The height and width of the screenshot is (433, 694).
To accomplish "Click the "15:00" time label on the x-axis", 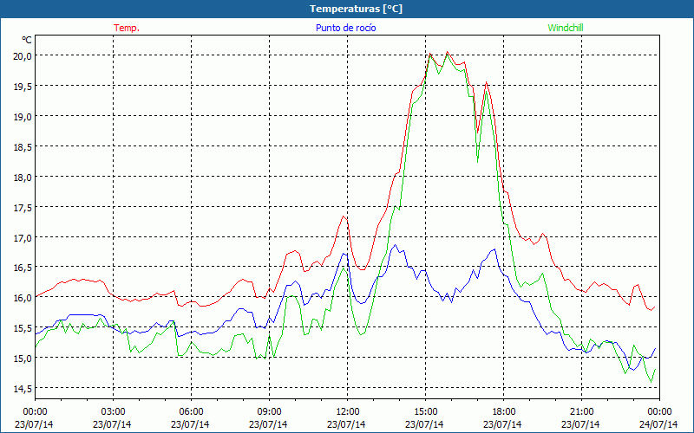I will 425,412.
